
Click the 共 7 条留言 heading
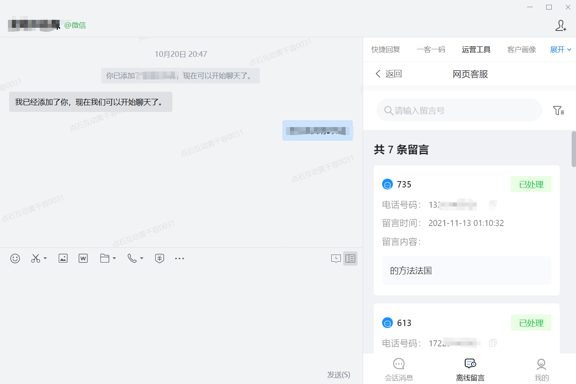[401, 150]
